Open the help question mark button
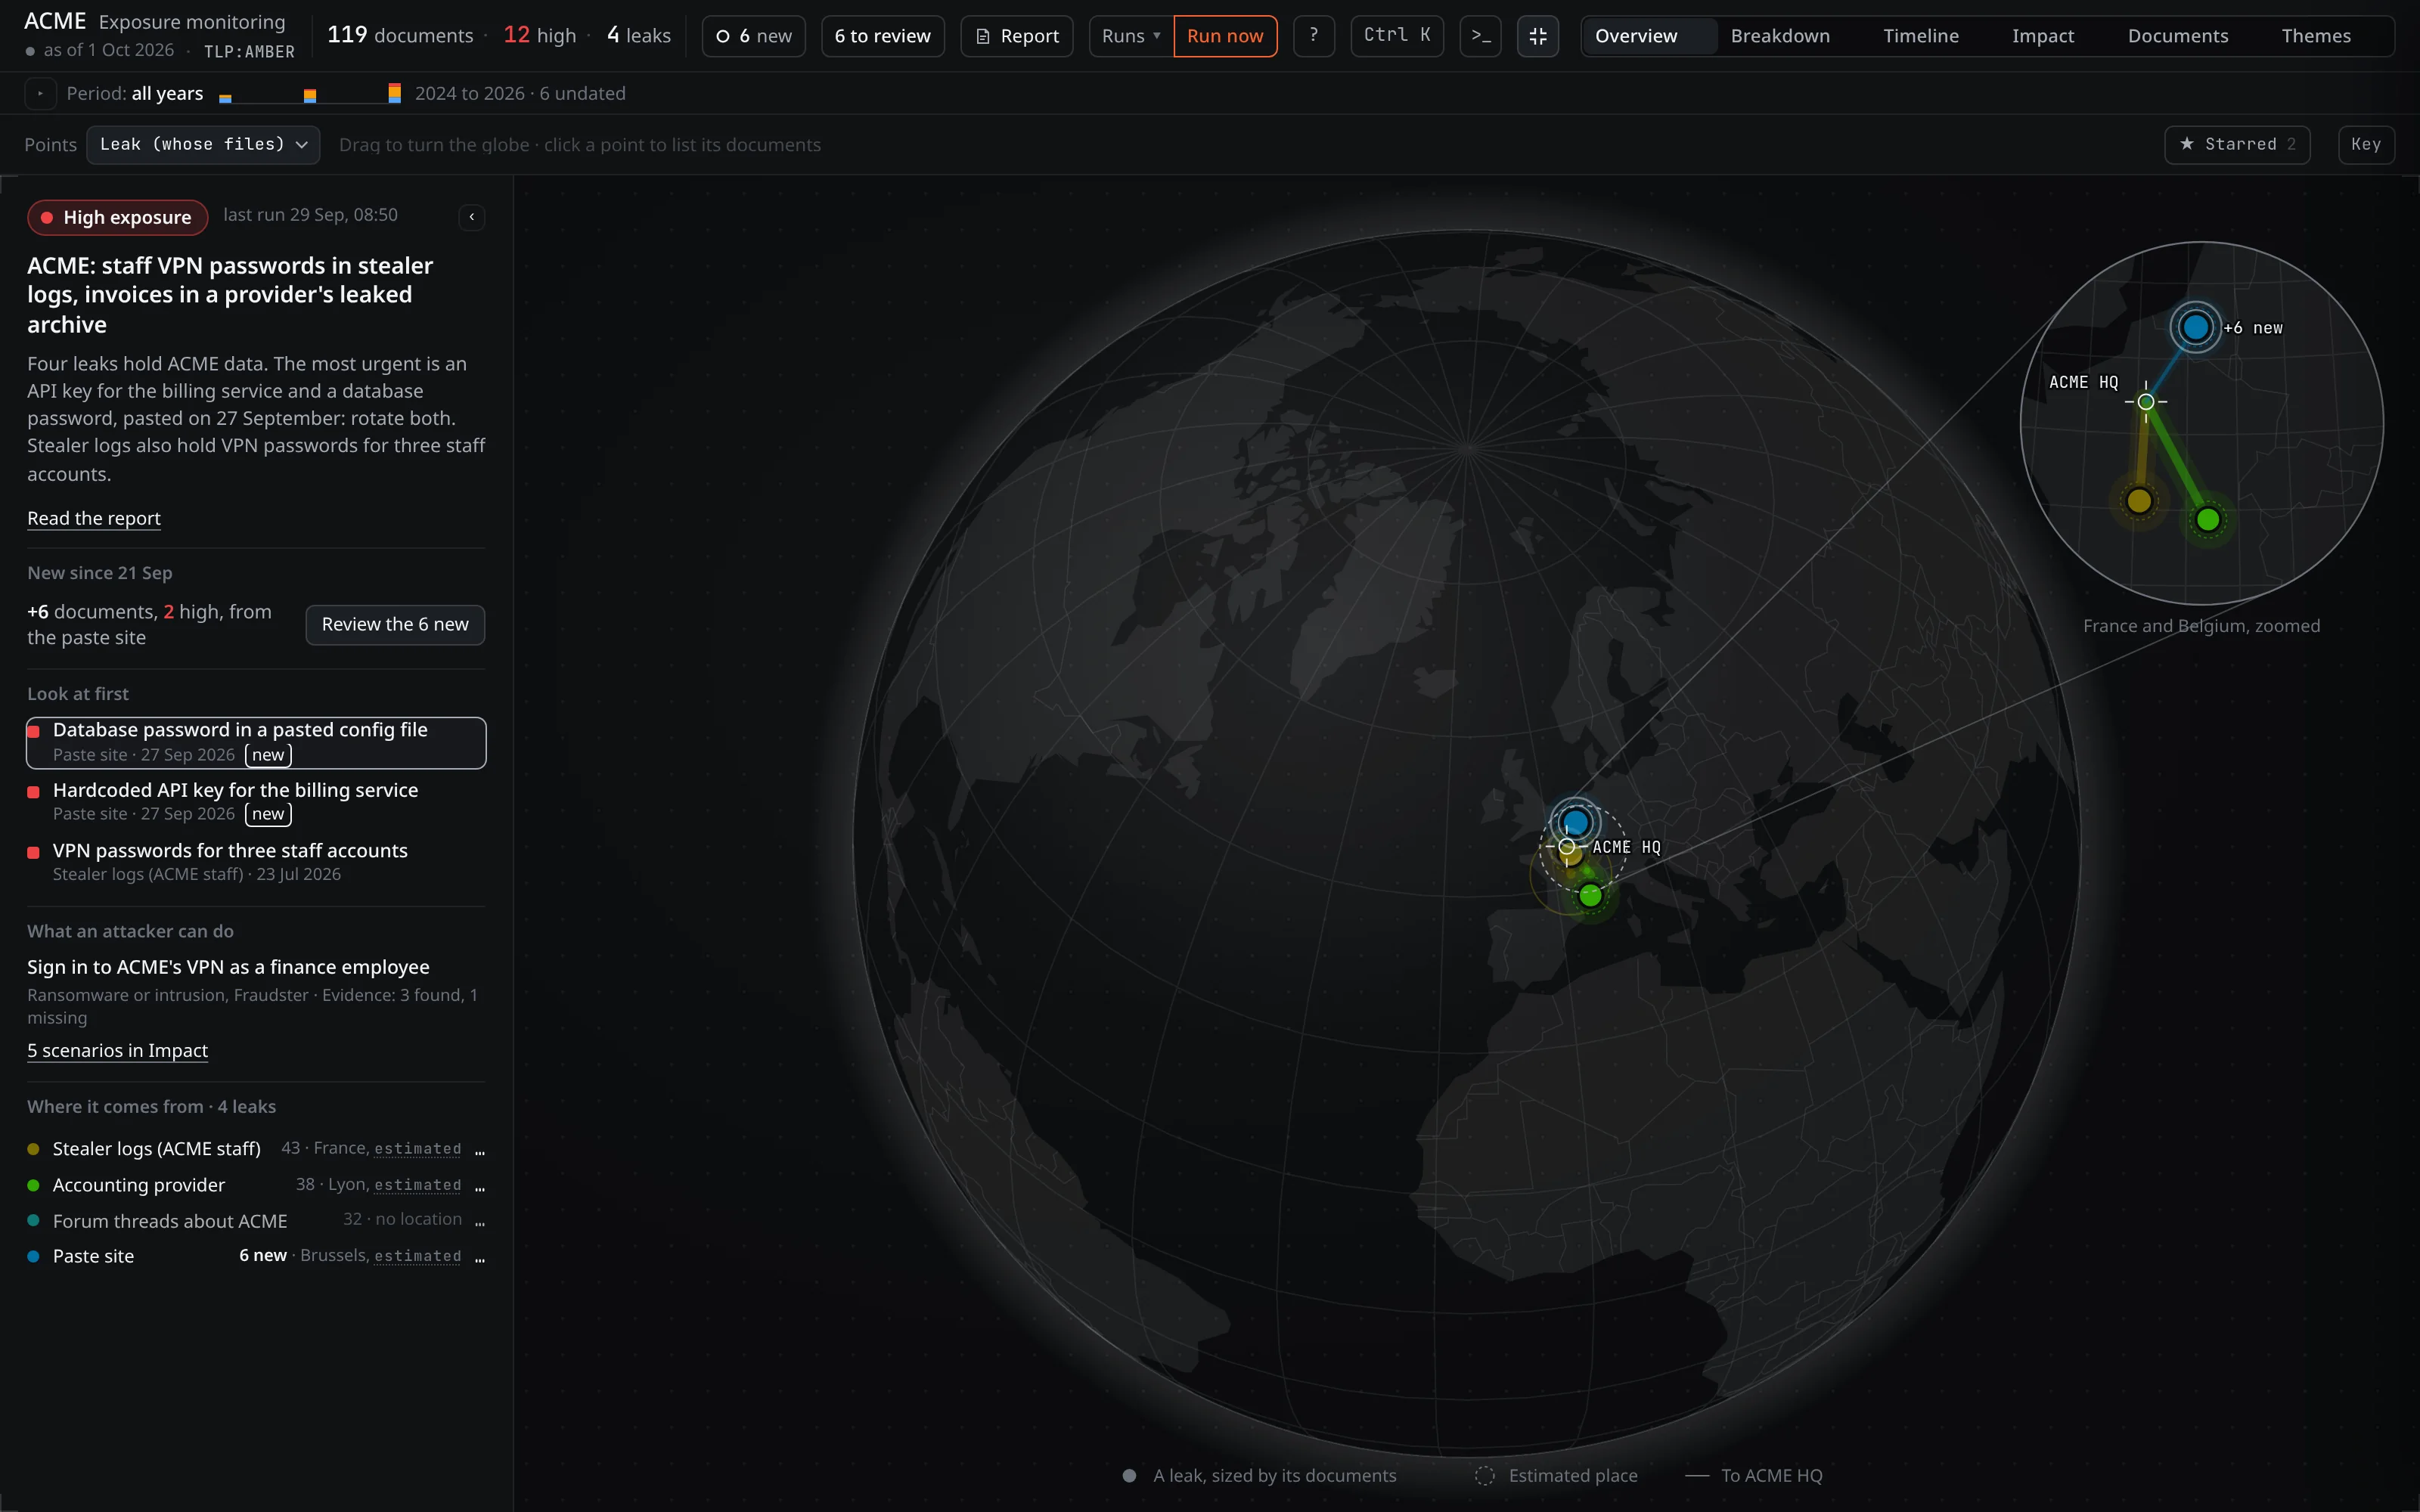2420x1512 pixels. (1313, 36)
